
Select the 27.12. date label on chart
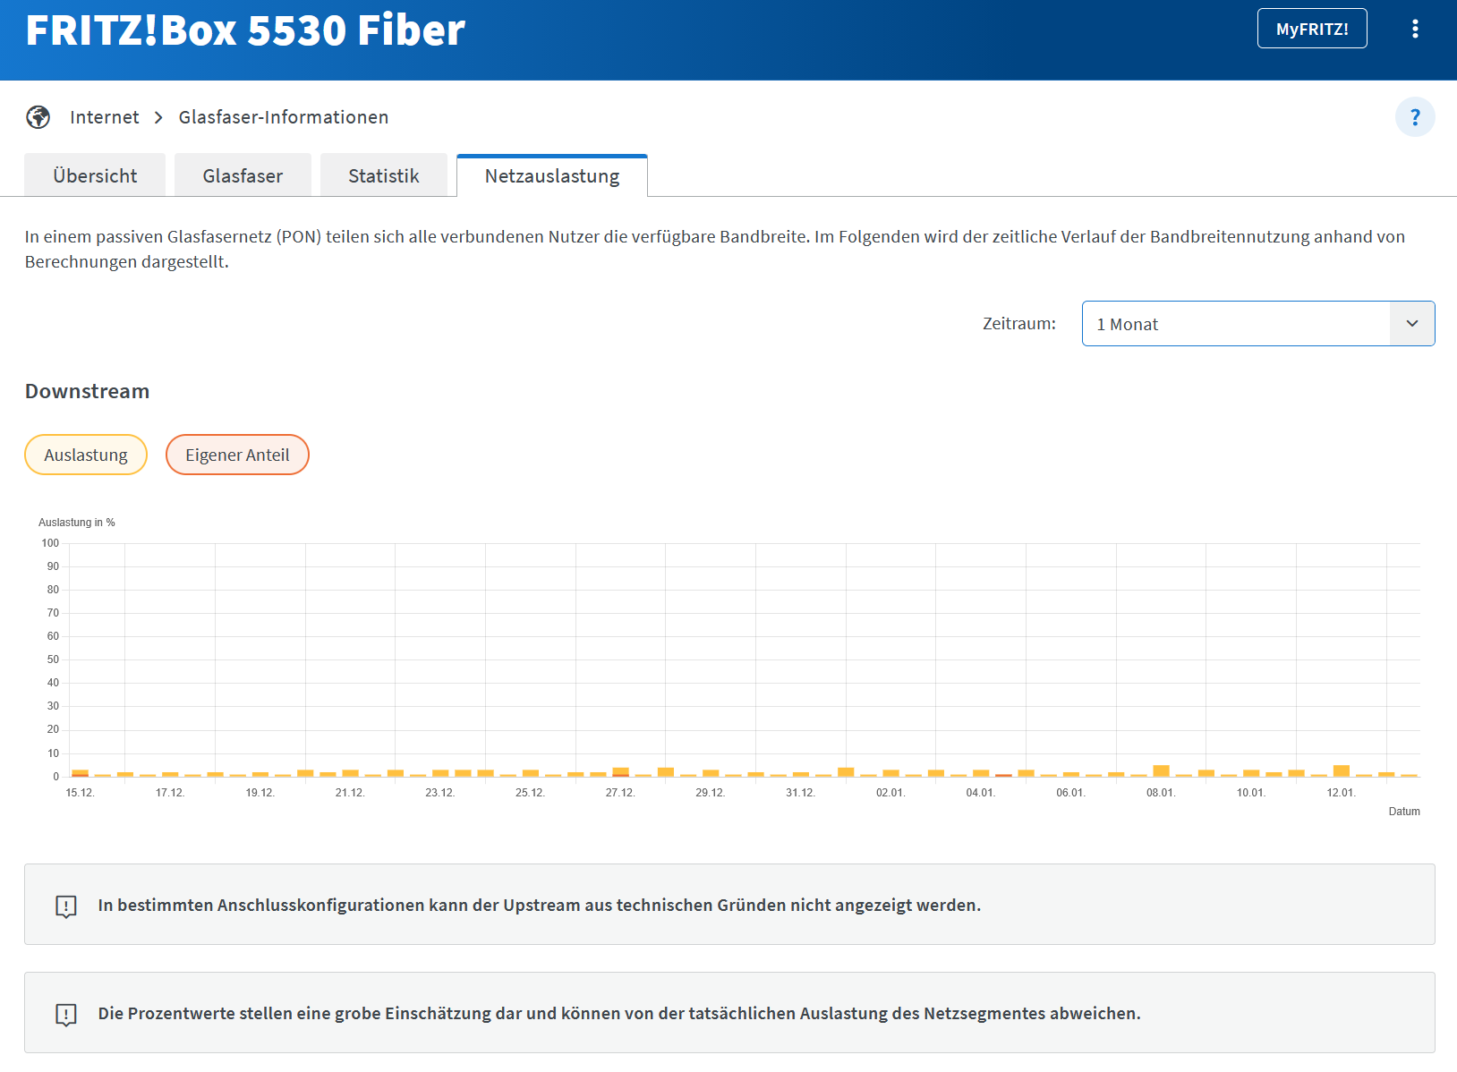pyautogui.click(x=620, y=793)
